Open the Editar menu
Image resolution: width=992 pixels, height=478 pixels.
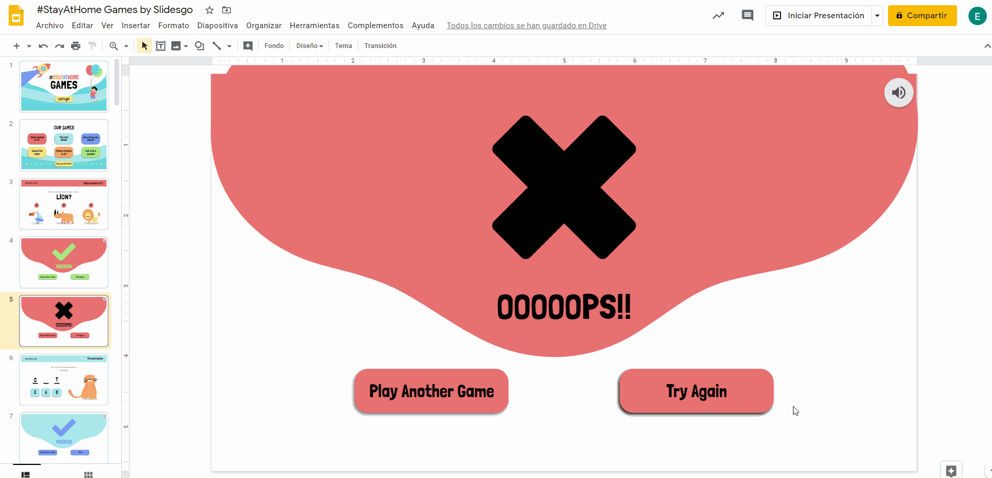tap(83, 26)
